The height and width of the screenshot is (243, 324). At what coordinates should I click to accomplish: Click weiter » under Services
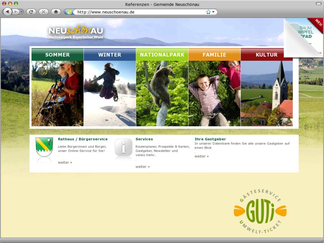pyautogui.click(x=142, y=167)
